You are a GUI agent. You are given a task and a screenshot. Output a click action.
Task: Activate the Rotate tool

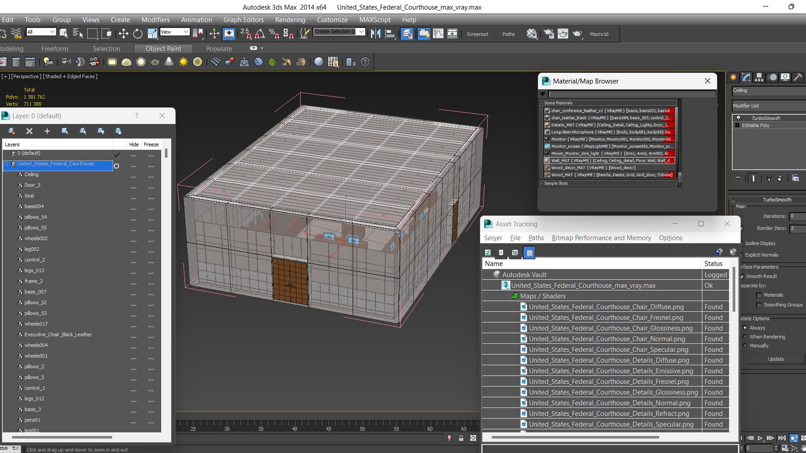coord(138,34)
